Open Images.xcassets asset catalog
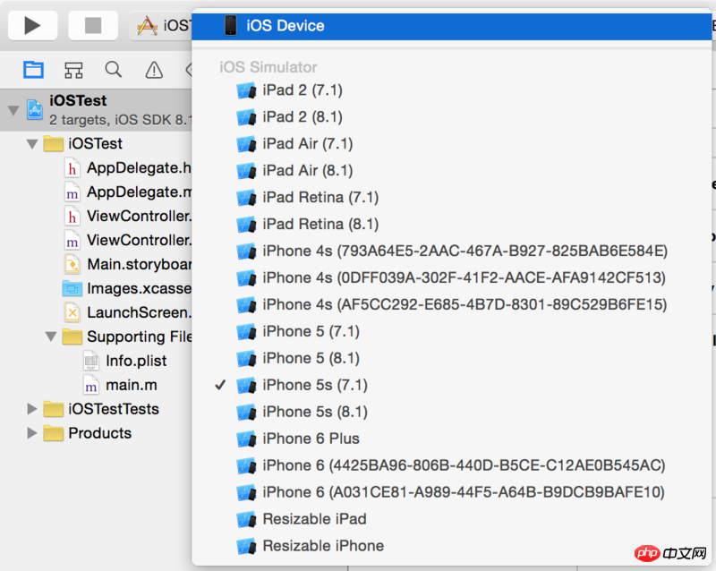The width and height of the screenshot is (716, 571). (127, 289)
